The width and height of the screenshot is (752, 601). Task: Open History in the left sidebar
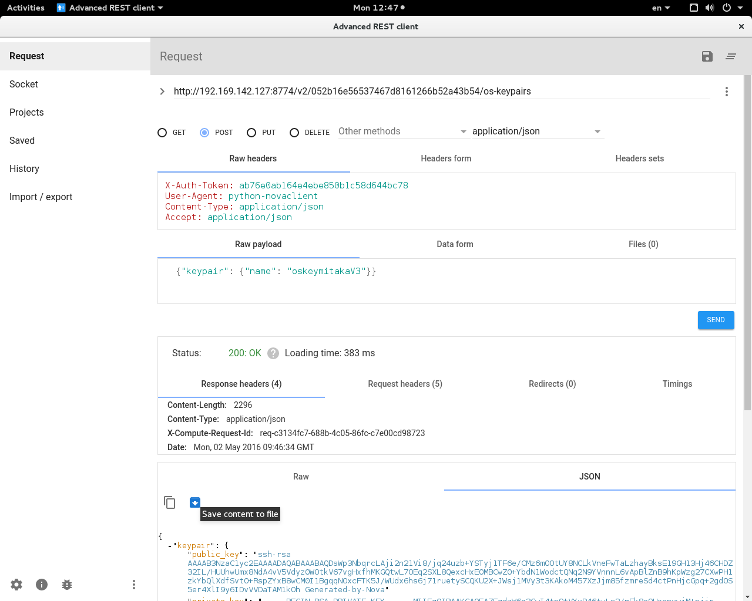(x=24, y=169)
